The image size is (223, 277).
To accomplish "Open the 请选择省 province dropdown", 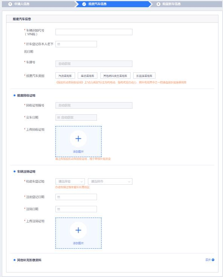I will 70,181.
